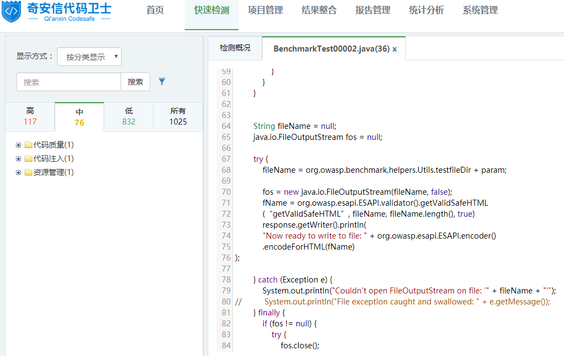This screenshot has height=356, width=564.
Task: Open the 系统管理 menu
Action: [x=480, y=10]
